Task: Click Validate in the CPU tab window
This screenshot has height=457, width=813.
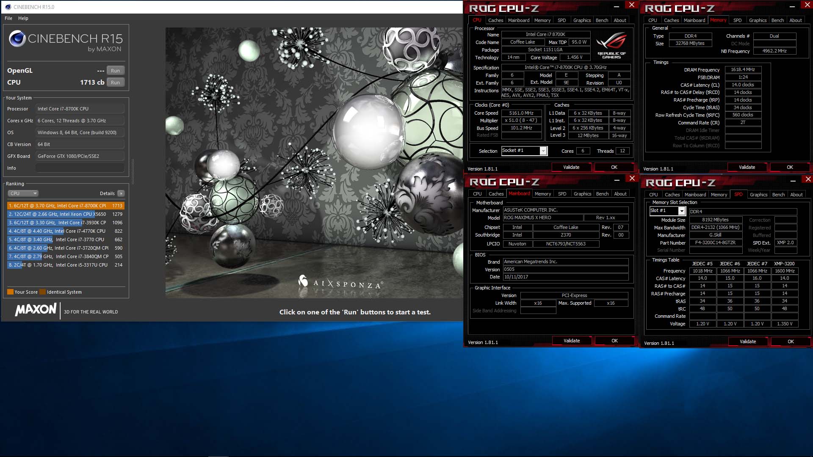Action: 571,167
